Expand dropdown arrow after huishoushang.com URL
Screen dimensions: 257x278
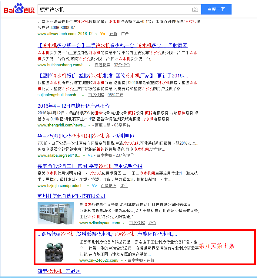89,65
